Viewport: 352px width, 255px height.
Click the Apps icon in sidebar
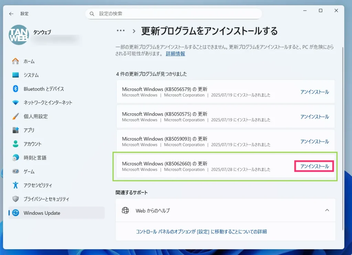click(15, 130)
